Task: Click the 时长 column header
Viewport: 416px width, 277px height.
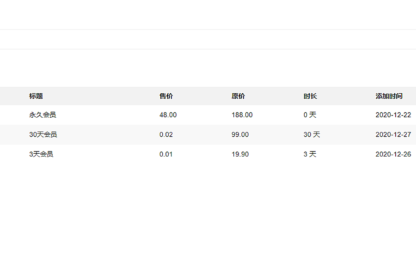Action: point(310,96)
